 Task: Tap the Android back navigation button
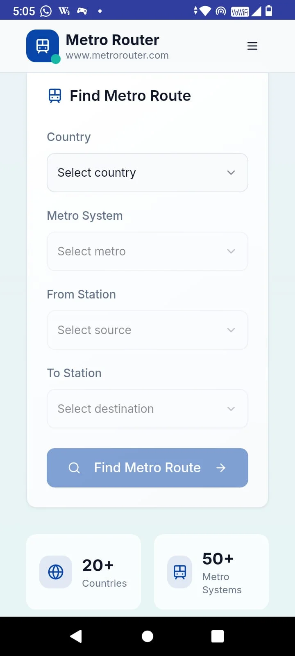point(76,636)
